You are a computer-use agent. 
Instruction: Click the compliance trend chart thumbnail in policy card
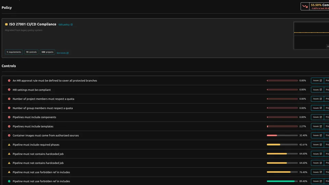pyautogui.click(x=312, y=36)
